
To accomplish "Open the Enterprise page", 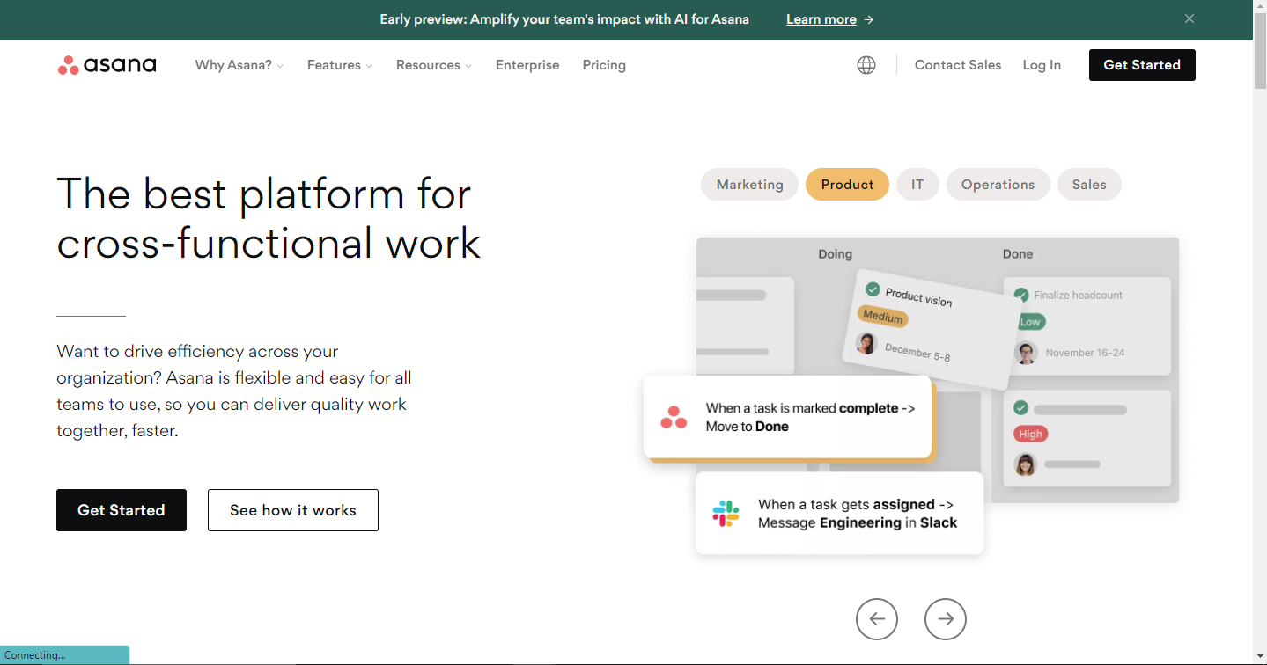I will [x=527, y=65].
